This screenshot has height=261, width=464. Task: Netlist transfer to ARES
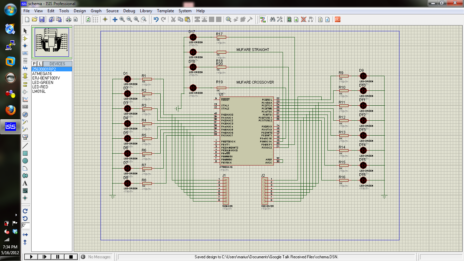click(x=338, y=19)
